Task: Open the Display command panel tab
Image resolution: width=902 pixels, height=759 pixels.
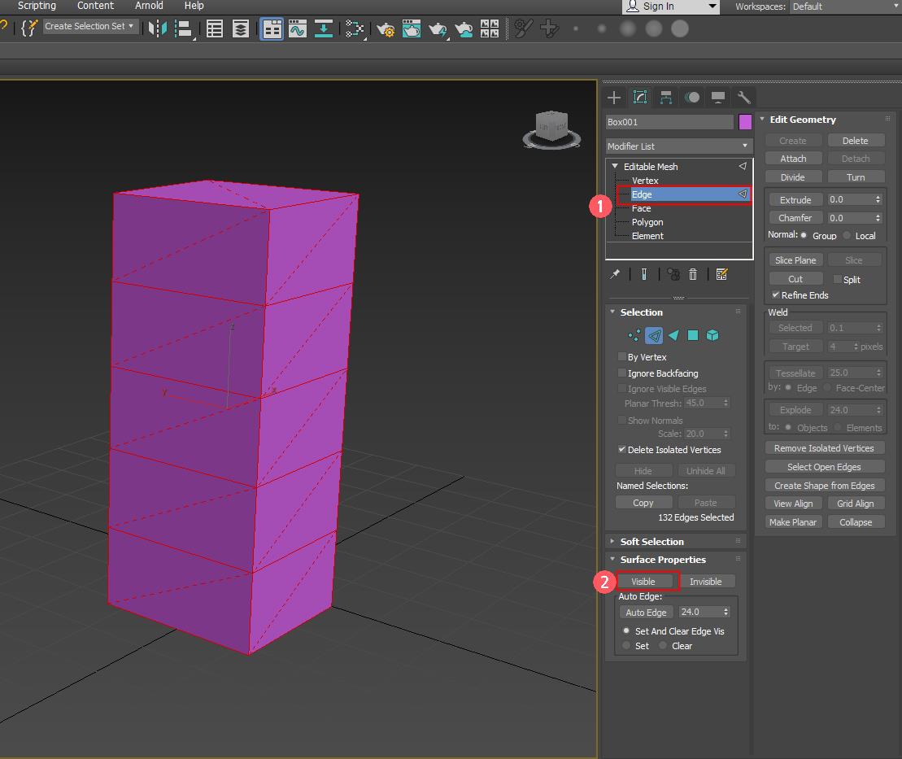Action: tap(718, 98)
